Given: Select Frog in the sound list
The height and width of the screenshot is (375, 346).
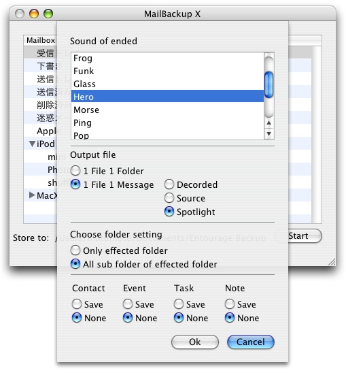Looking at the screenshot, I should tap(167, 58).
